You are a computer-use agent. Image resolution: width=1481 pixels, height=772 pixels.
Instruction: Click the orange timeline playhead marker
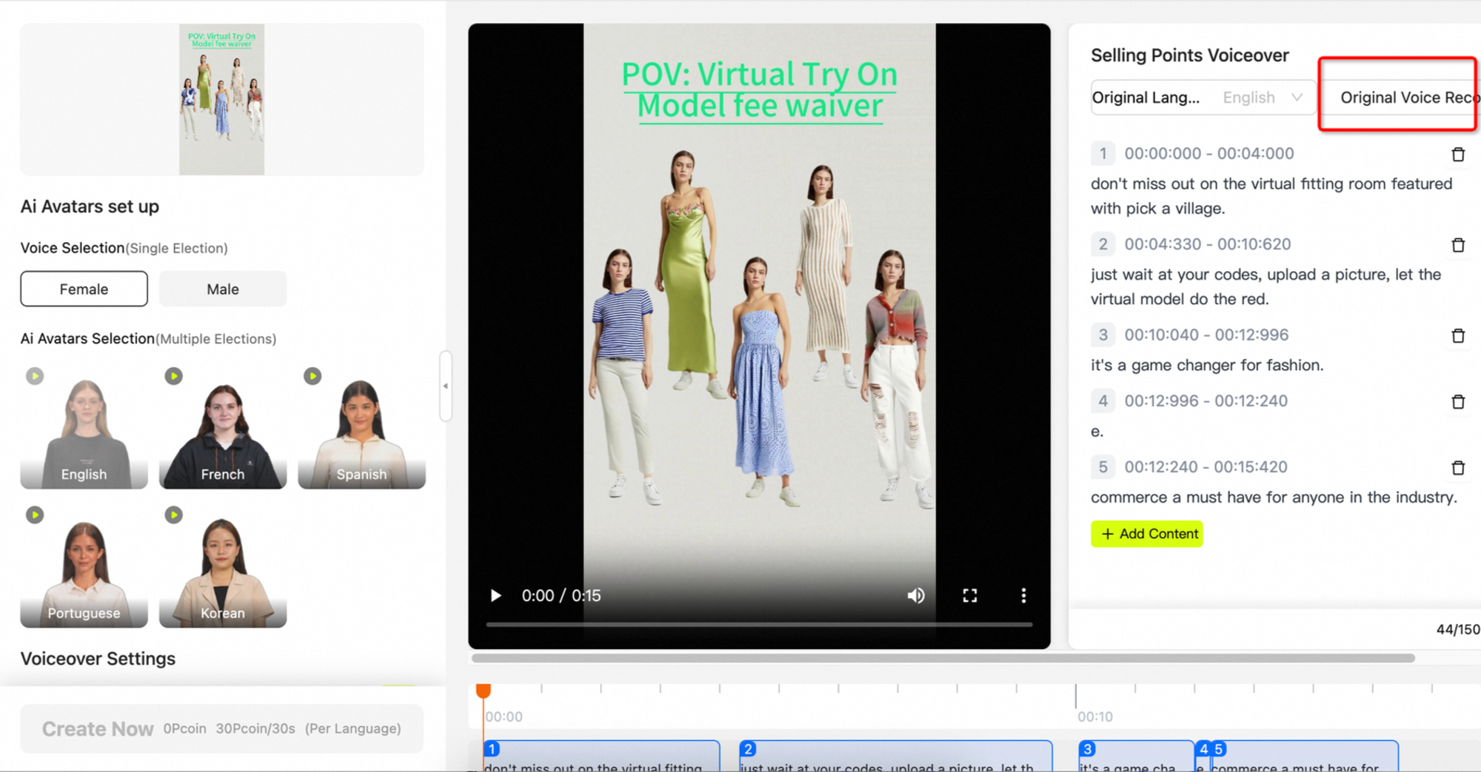[x=484, y=691]
